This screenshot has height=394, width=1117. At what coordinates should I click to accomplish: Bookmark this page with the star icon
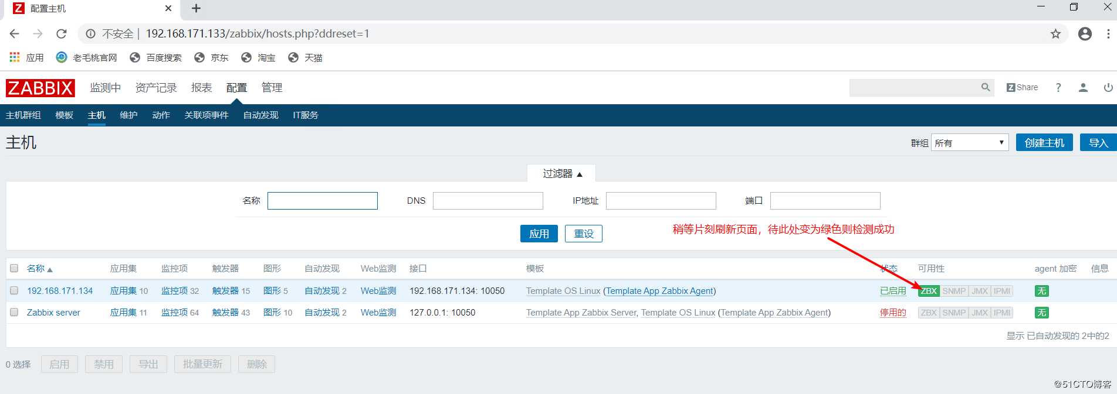coord(1055,34)
